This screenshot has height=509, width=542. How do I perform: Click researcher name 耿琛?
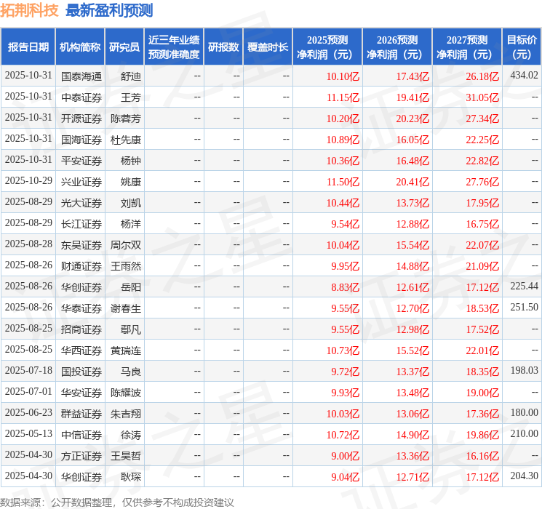(x=131, y=477)
